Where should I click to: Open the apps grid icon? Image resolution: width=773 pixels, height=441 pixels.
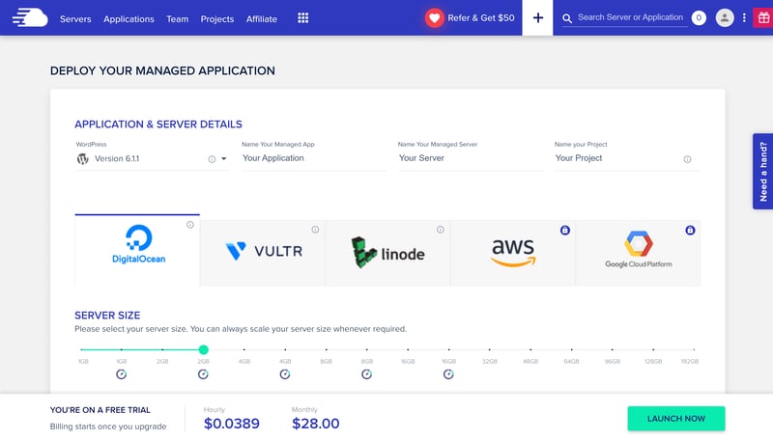point(303,18)
